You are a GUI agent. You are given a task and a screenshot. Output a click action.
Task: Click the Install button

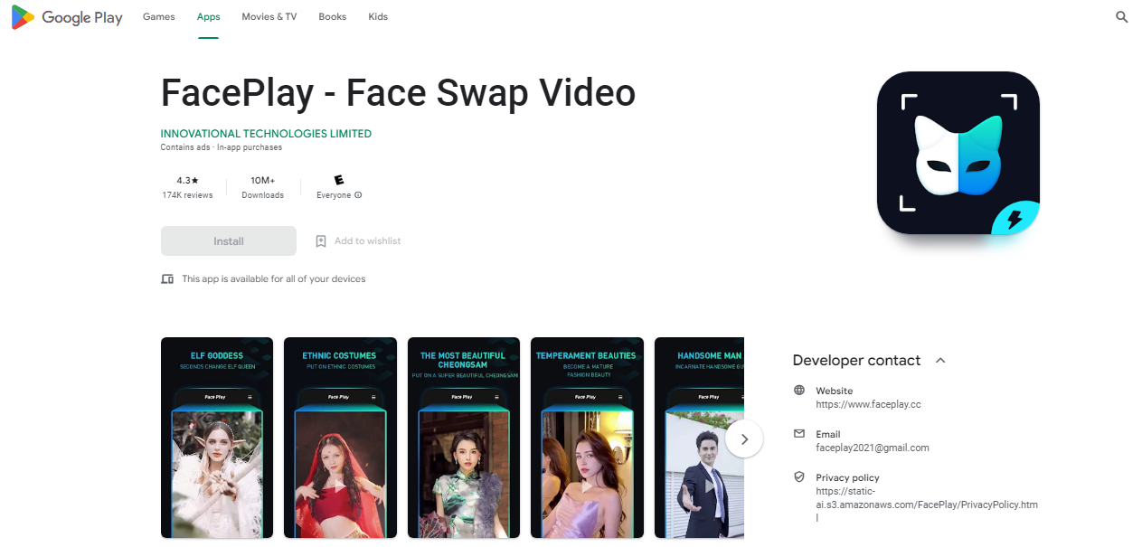coord(228,240)
